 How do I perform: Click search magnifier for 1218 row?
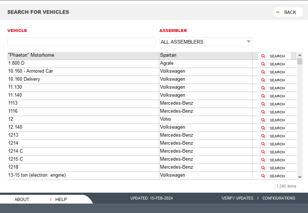pyautogui.click(x=263, y=168)
